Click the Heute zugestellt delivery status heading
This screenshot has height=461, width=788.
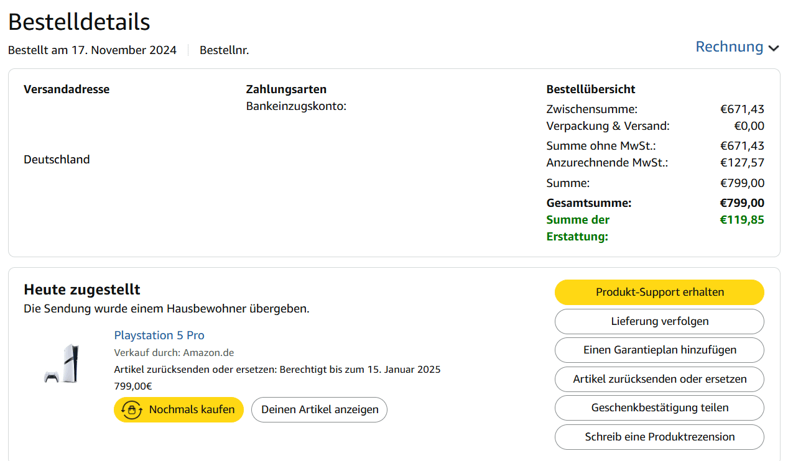[x=82, y=290]
